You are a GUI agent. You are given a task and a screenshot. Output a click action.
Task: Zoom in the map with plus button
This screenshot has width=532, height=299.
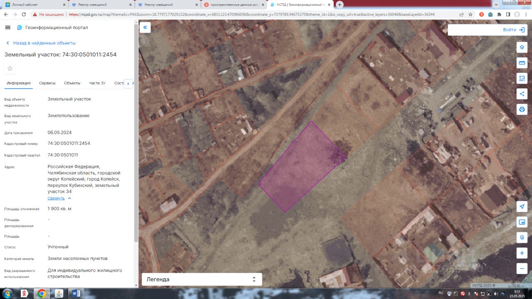tap(522, 253)
